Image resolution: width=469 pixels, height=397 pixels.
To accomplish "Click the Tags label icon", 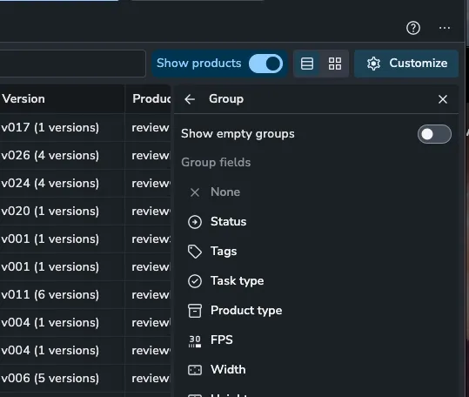I will click(x=195, y=252).
